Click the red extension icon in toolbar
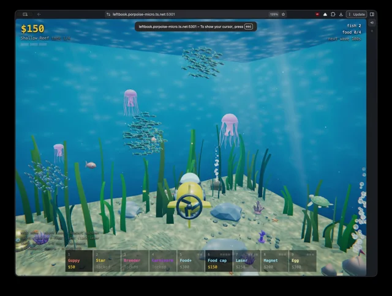The width and height of the screenshot is (392, 296). click(317, 15)
